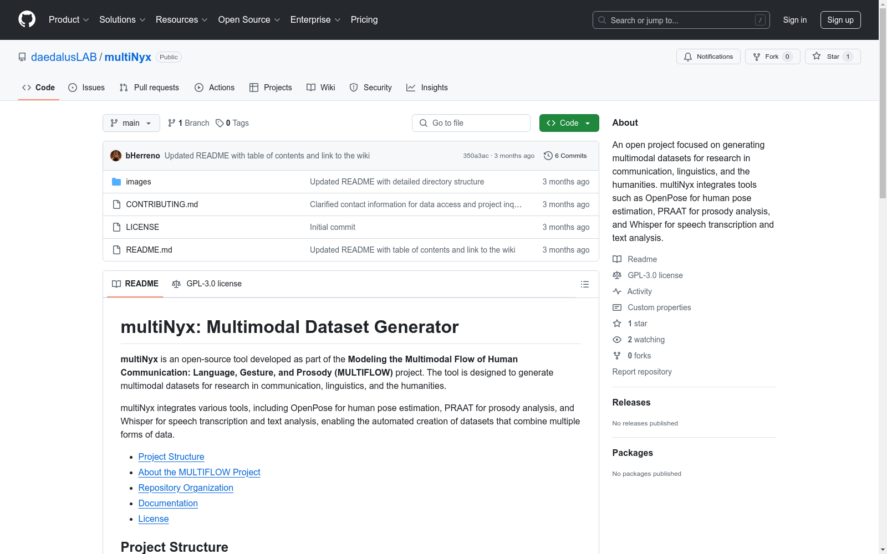The image size is (887, 554).
Task: Click the CONTRIBUTING.md file icon
Action: pos(116,204)
